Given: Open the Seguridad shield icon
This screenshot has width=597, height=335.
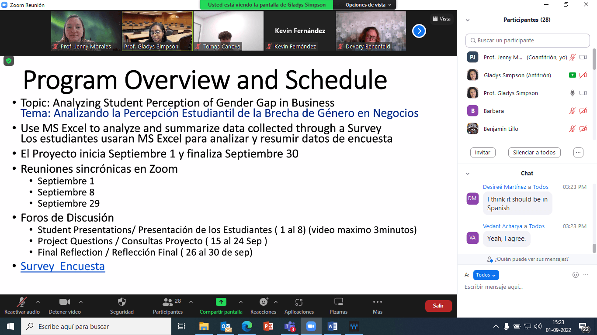Looking at the screenshot, I should [122, 302].
